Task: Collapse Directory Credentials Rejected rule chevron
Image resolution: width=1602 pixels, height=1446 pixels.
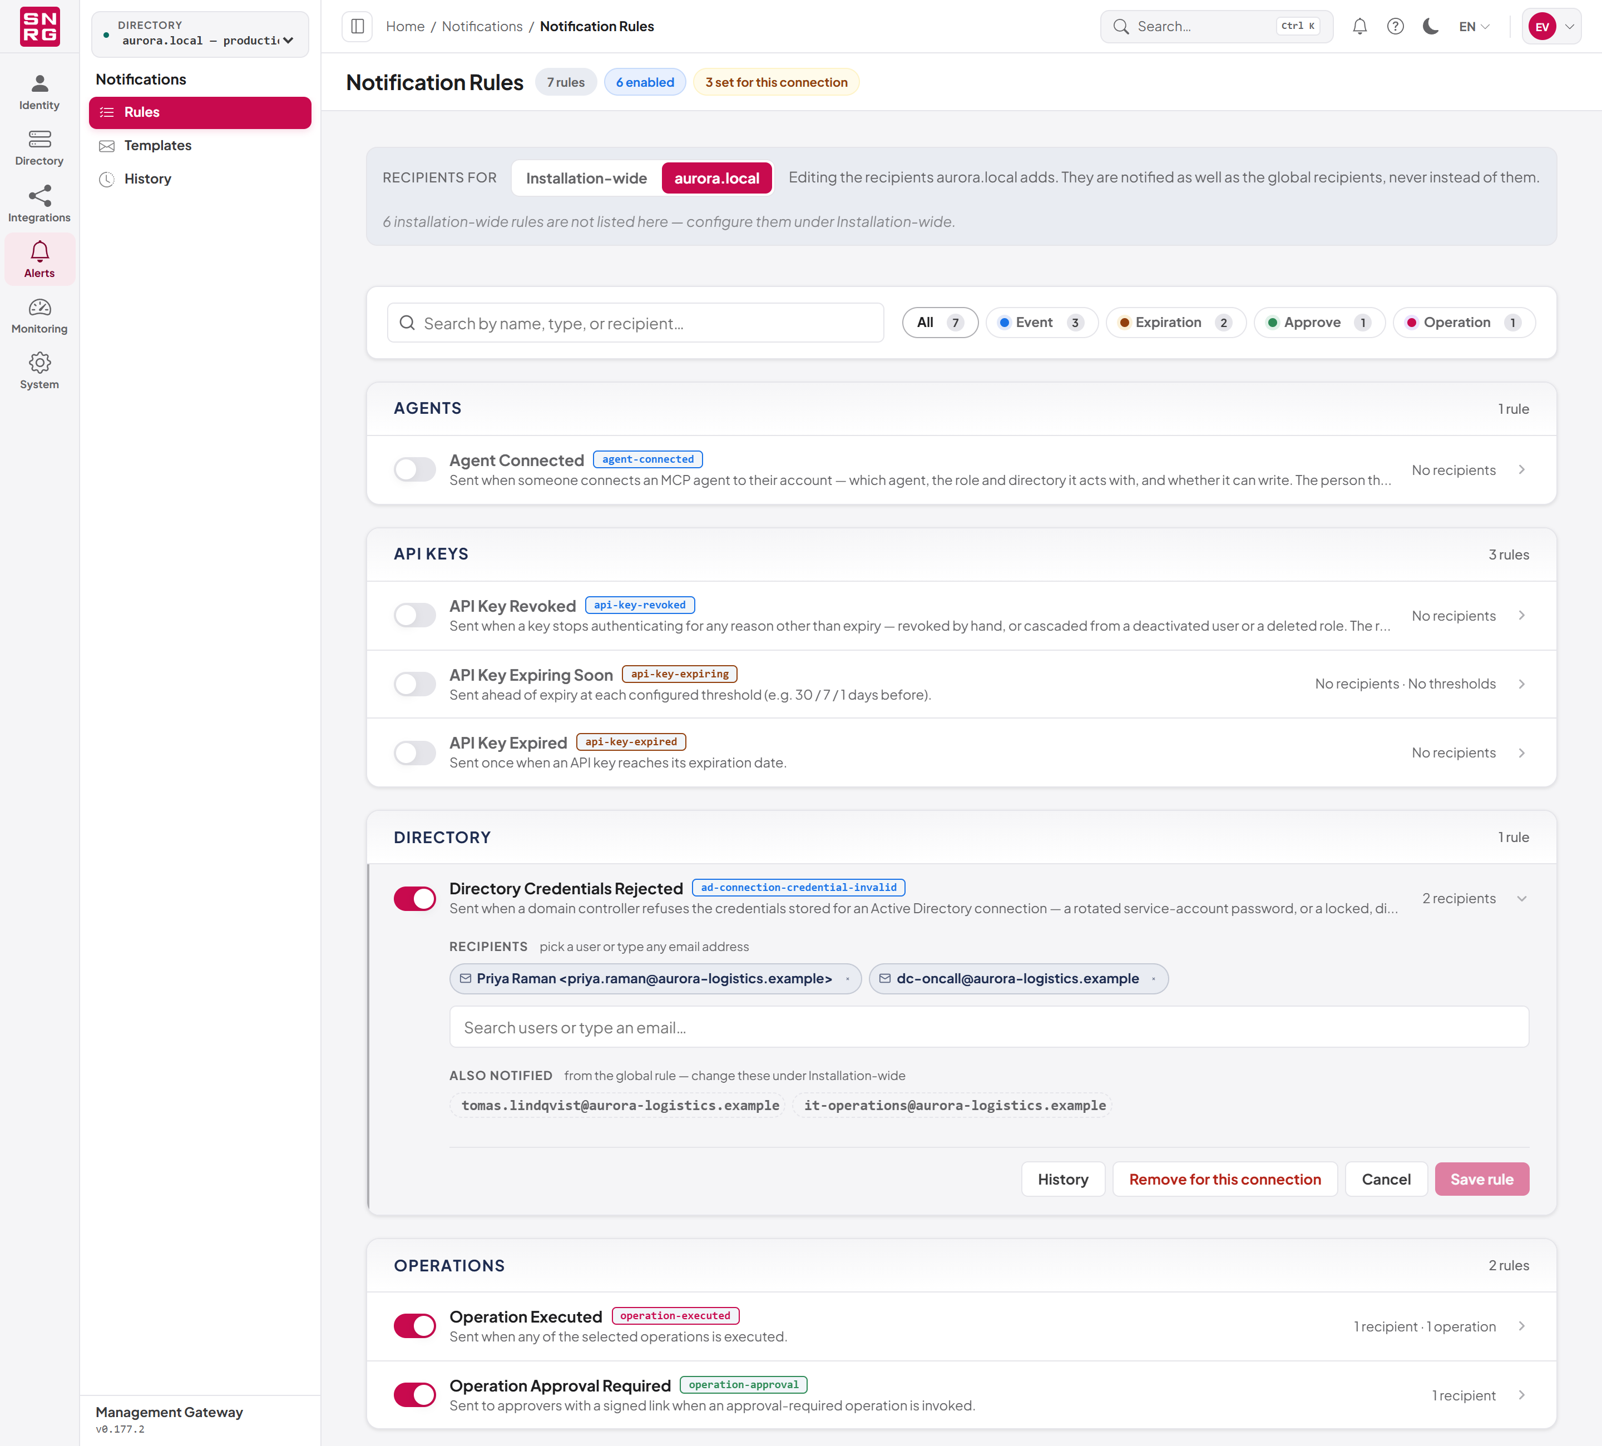Action: pos(1522,899)
